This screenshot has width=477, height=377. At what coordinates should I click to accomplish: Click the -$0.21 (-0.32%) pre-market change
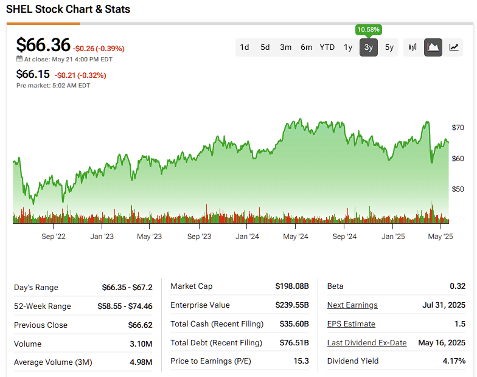click(80, 75)
